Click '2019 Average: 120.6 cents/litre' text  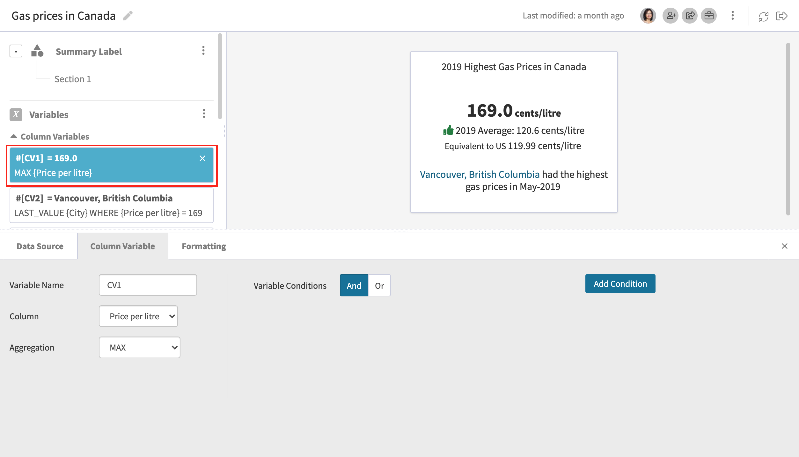coord(520,130)
